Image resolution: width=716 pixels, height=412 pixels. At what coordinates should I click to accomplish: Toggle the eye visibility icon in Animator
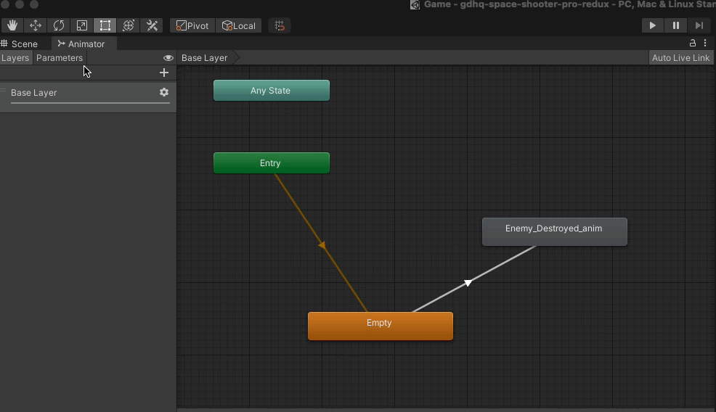point(168,58)
